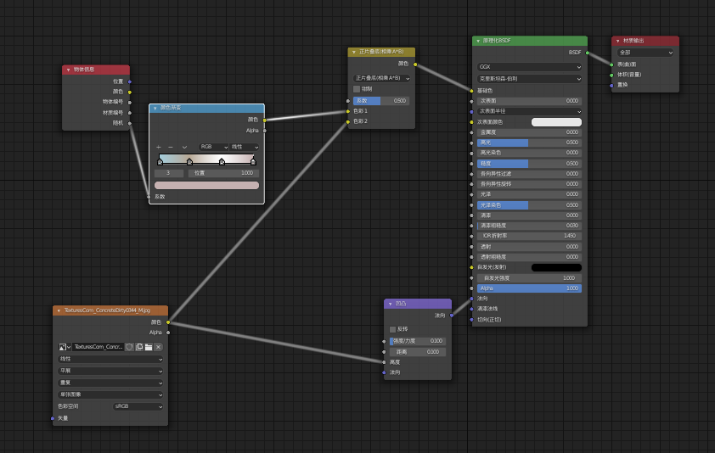This screenshot has width=715, height=453.
Task: Collapse the 原理化BSDF node
Action: [478, 41]
